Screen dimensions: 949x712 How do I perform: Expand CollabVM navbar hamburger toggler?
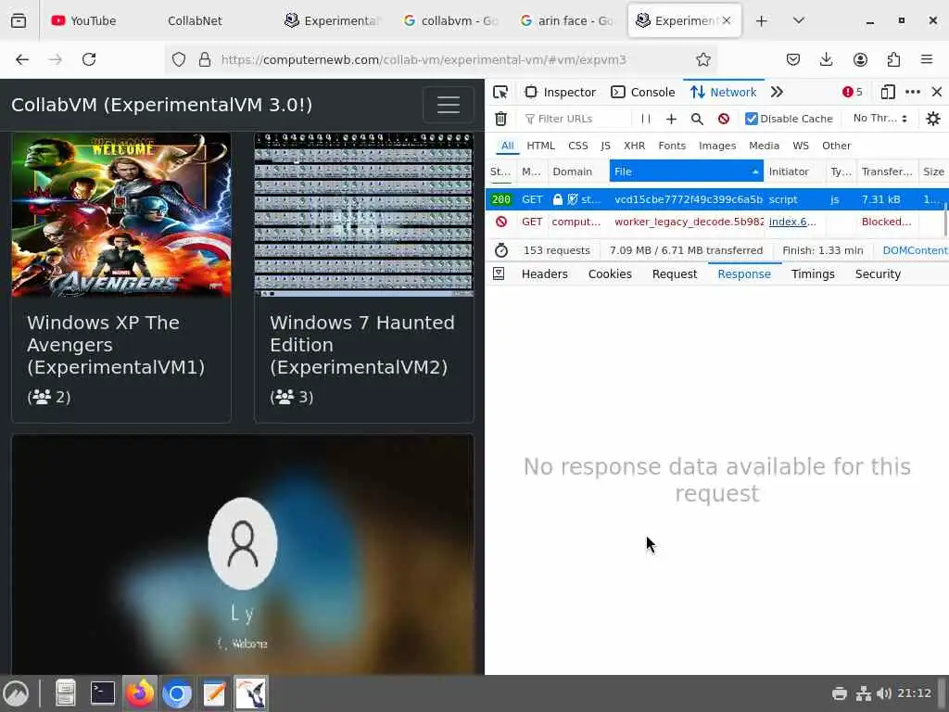(x=448, y=105)
